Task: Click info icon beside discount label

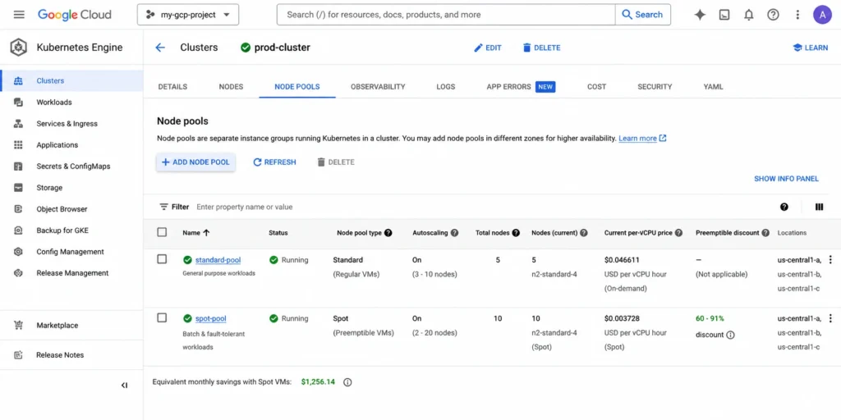Action: (730, 335)
